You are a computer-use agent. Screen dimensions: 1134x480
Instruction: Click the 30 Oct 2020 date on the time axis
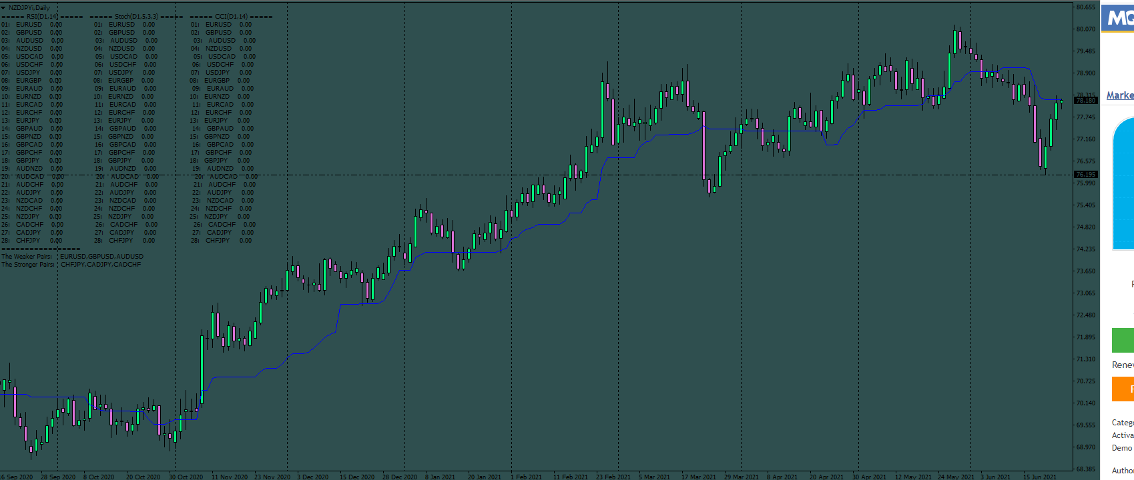coord(186,477)
